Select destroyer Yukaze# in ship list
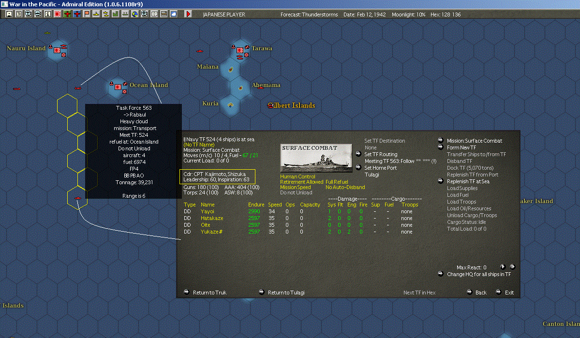Image resolution: width=580 pixels, height=338 pixels. tap(211, 232)
